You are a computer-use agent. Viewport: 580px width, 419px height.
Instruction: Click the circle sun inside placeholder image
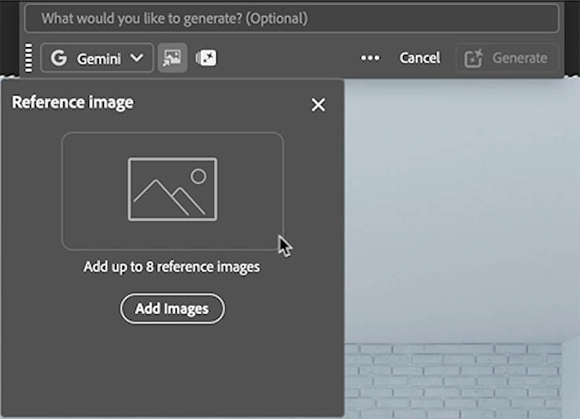click(x=199, y=176)
